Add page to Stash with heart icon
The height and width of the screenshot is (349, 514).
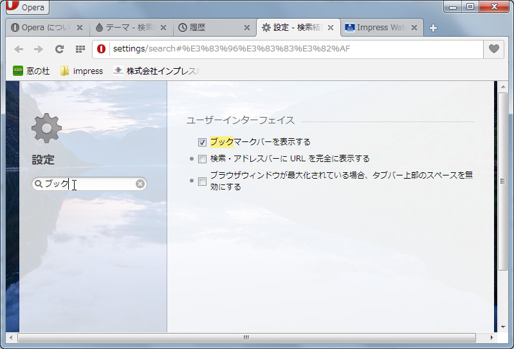tap(494, 49)
